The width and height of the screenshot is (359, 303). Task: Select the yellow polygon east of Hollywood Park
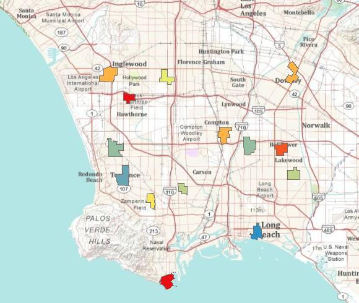tap(167, 77)
